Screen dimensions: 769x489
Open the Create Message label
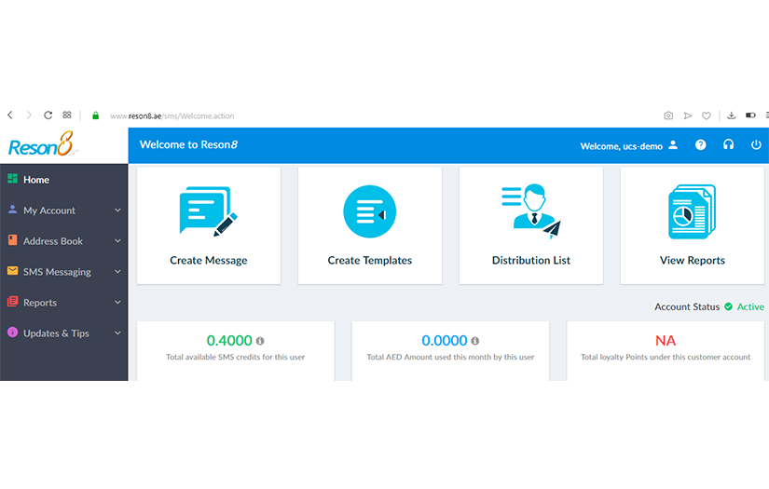[209, 260]
